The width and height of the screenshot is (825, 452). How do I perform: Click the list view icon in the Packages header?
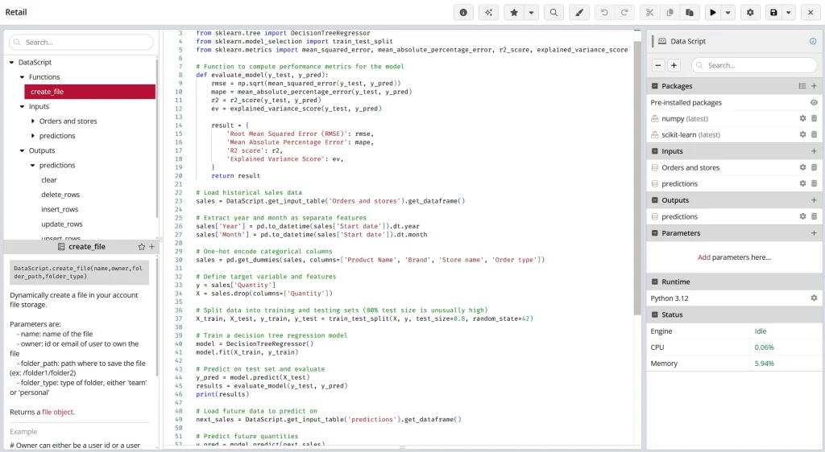click(802, 86)
